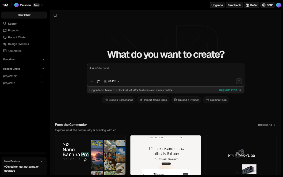Click the plus attachment icon in prompt box
The width and height of the screenshot is (283, 177).
(x=92, y=81)
